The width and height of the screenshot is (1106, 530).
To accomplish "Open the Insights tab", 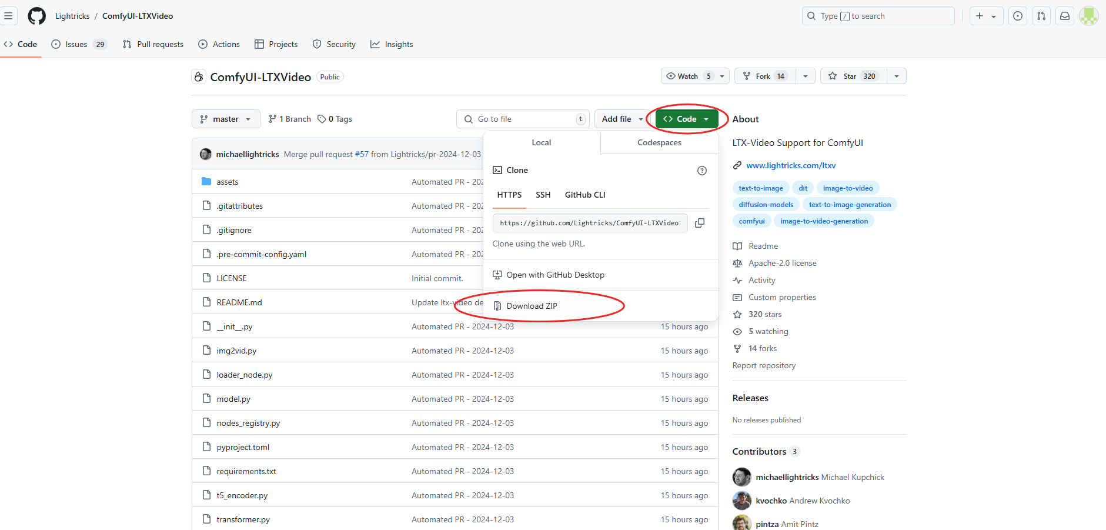I will pos(392,44).
